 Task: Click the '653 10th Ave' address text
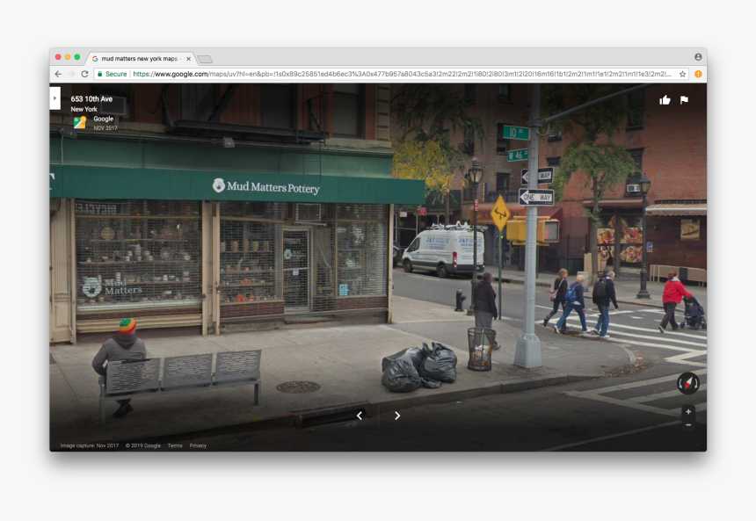coord(91,98)
